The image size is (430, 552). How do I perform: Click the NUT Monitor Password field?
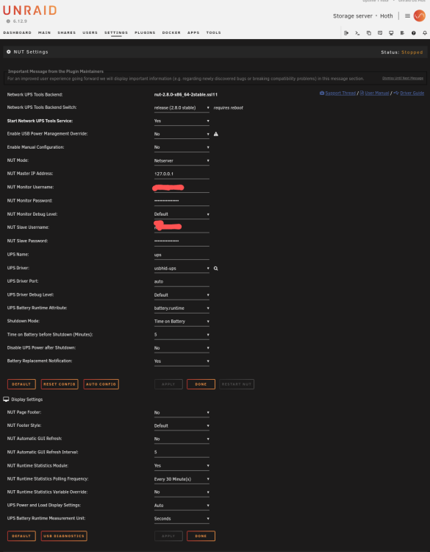pyautogui.click(x=182, y=201)
